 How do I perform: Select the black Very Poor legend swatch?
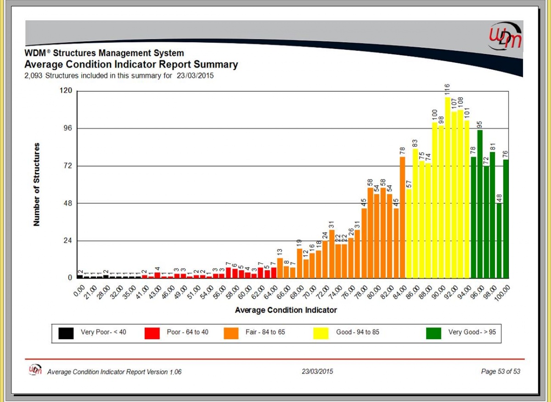[66, 333]
